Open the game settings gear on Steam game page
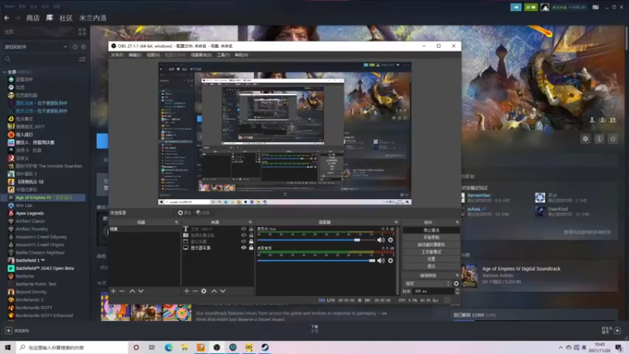 585,139
